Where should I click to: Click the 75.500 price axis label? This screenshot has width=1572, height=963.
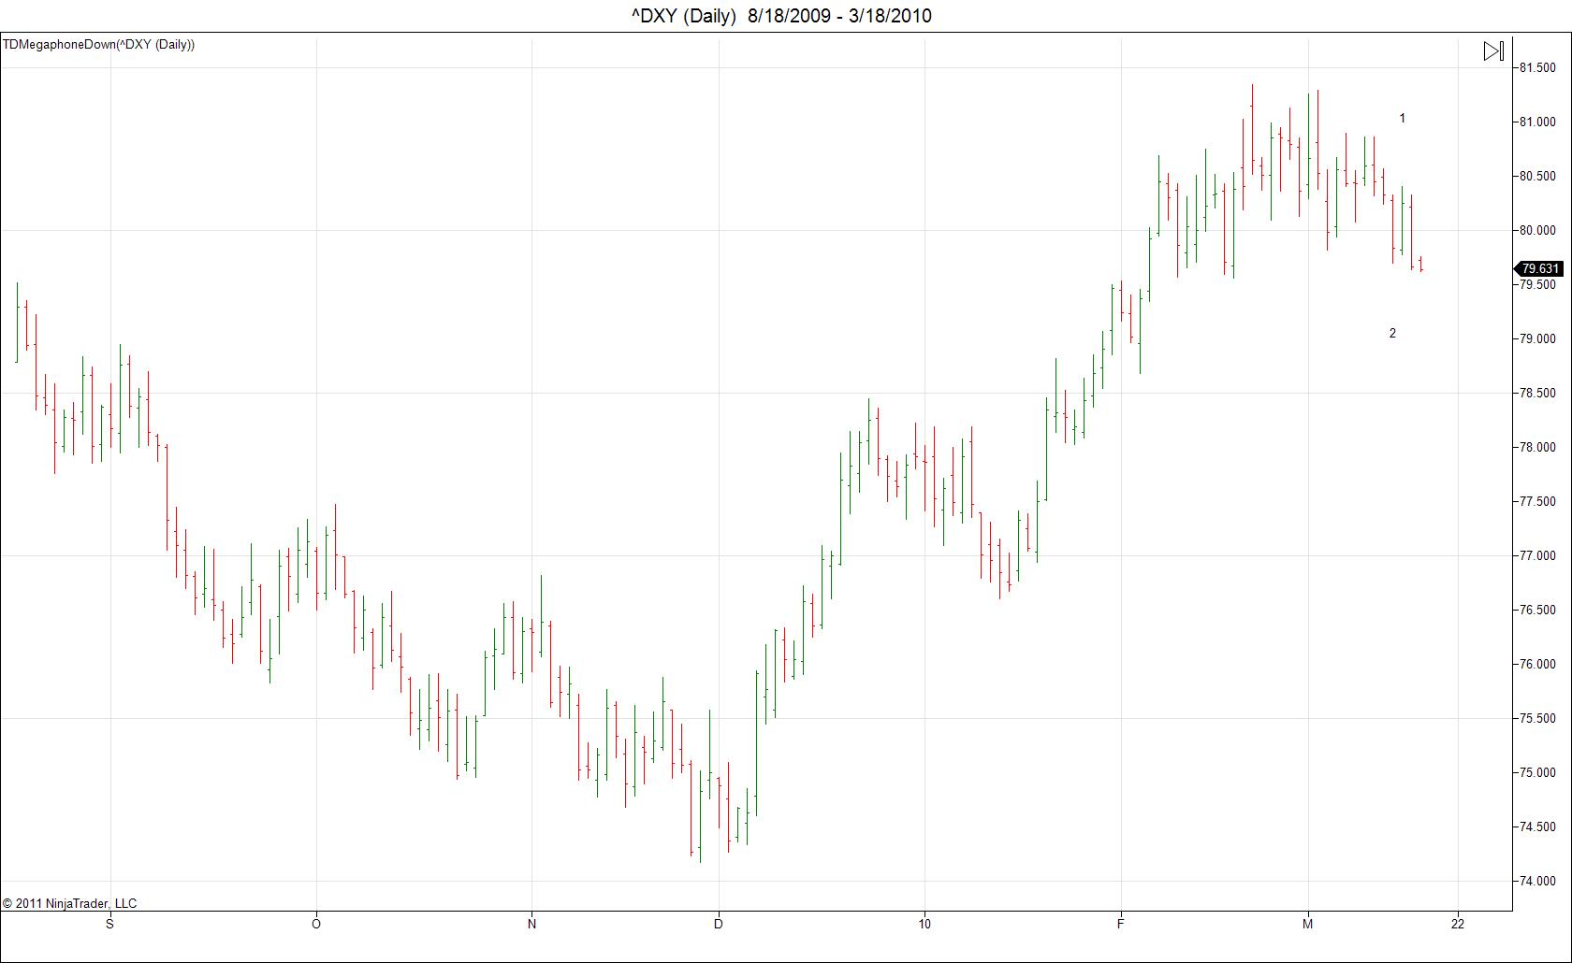pos(1537,718)
